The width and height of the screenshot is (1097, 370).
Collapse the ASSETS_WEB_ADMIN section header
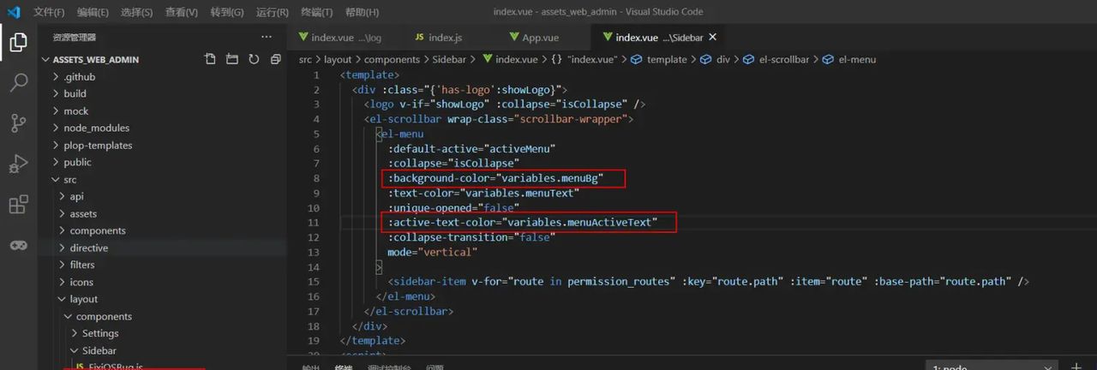(x=96, y=60)
